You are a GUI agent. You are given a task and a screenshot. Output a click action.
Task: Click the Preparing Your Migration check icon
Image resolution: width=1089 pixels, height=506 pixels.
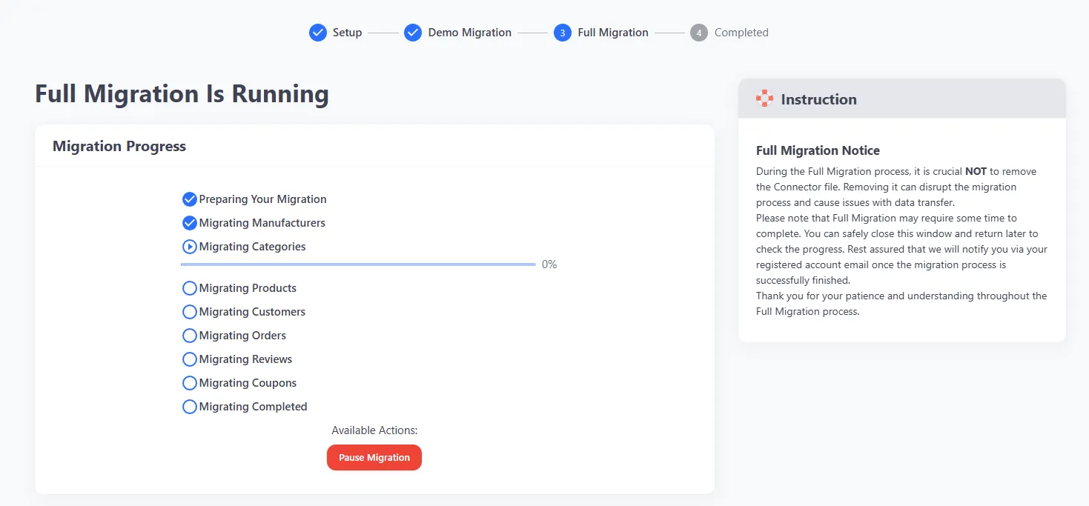[190, 199]
